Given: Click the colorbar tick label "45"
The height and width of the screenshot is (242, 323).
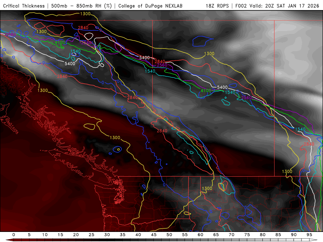Looking at the screenshot, I should [154, 235].
